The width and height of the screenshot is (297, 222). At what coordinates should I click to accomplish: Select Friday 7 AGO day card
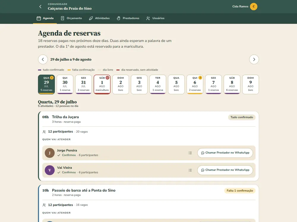click(x=214, y=84)
